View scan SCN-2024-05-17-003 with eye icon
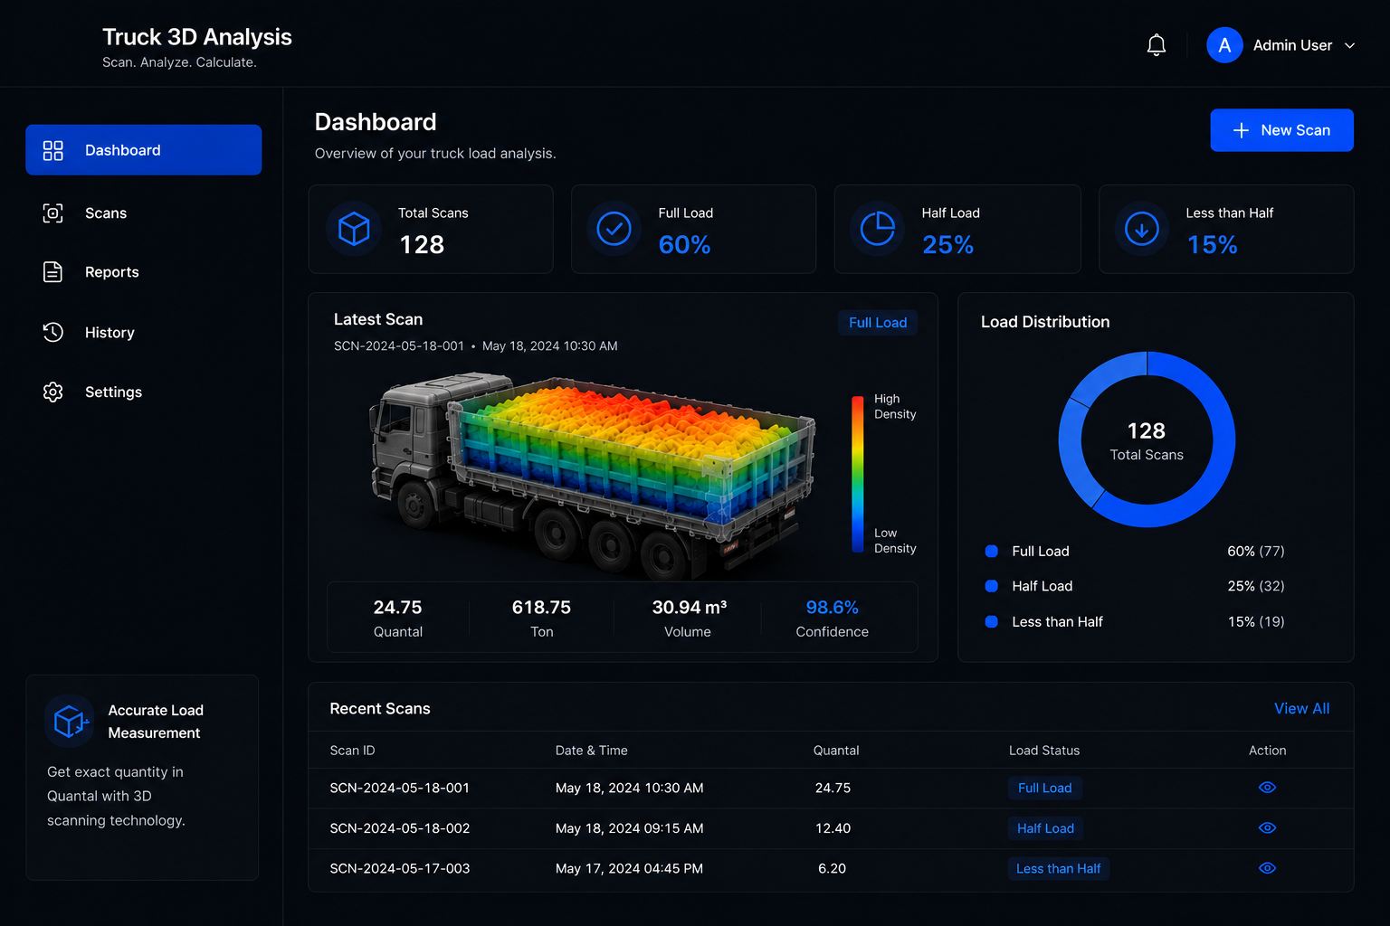This screenshot has width=1390, height=926. click(x=1267, y=868)
